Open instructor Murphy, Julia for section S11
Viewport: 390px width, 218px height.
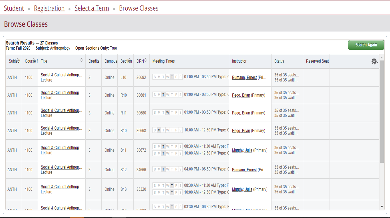(242, 150)
